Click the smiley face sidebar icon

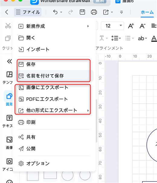[9, 181]
